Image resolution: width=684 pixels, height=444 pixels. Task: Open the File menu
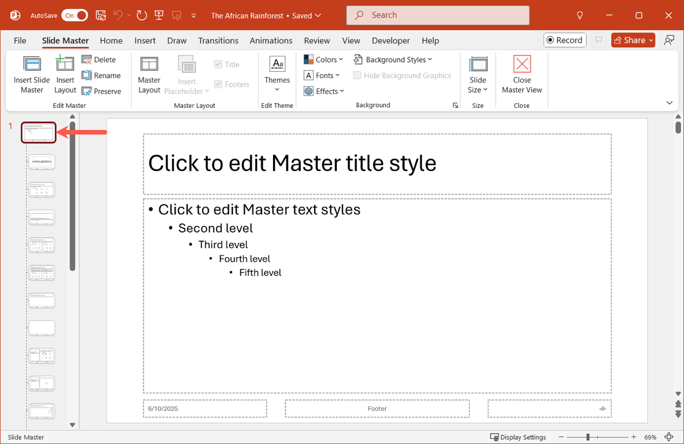coord(20,40)
